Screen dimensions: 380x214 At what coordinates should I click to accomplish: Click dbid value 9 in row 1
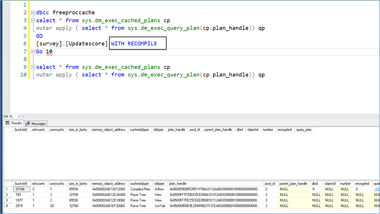point(316,189)
